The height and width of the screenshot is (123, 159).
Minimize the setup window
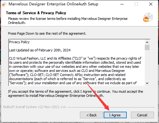click(122, 4)
